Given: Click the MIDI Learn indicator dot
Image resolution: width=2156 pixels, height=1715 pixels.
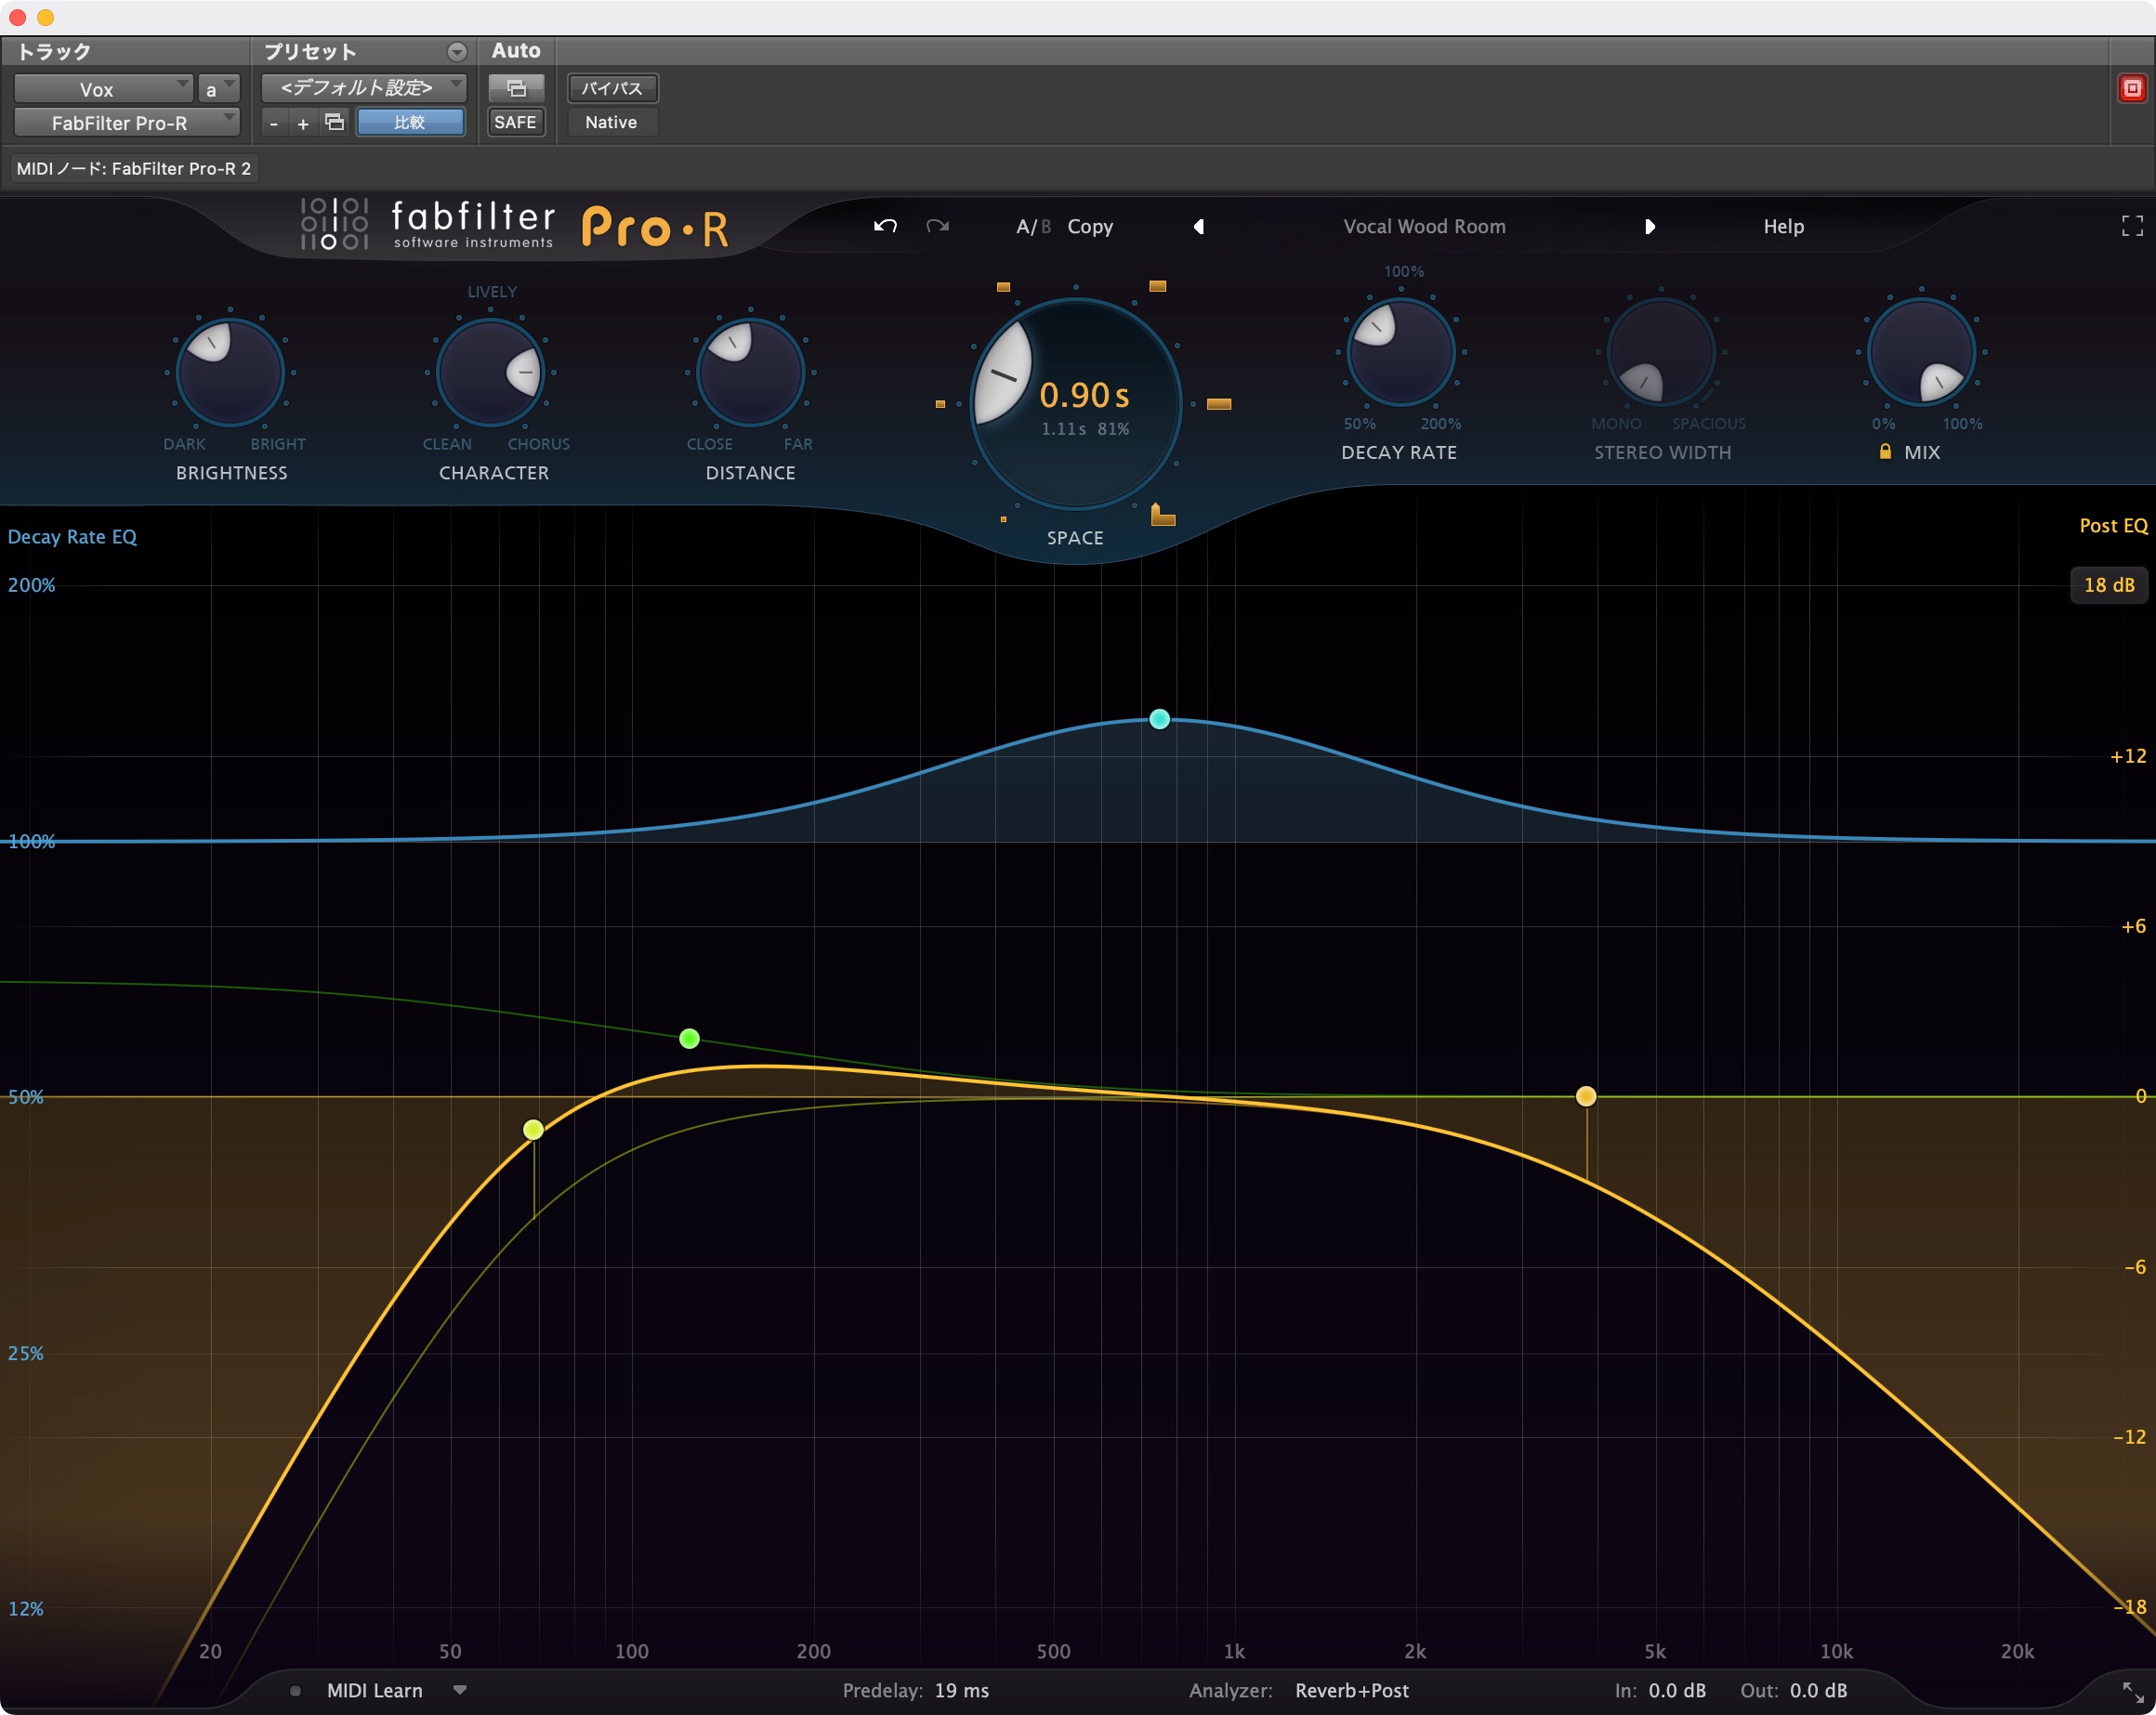Looking at the screenshot, I should (295, 1691).
